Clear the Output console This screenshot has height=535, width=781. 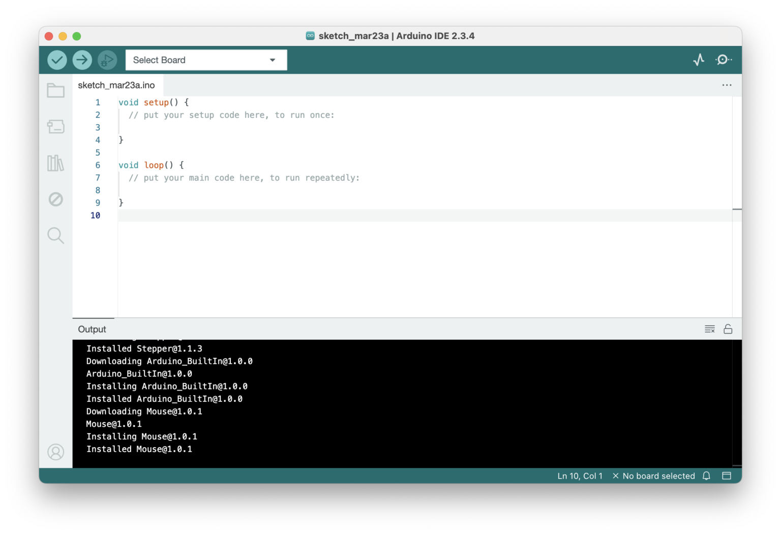[x=709, y=329]
